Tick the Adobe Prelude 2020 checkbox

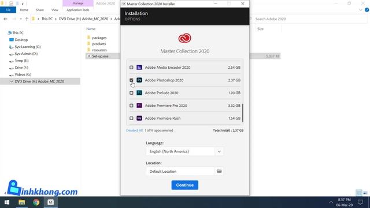(131, 93)
